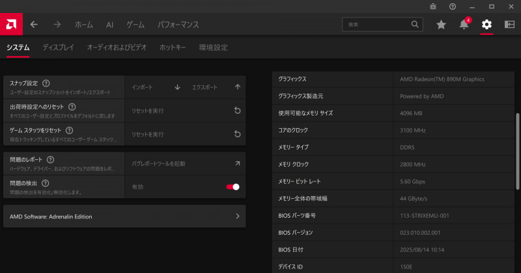Open favorites star icon

click(441, 25)
